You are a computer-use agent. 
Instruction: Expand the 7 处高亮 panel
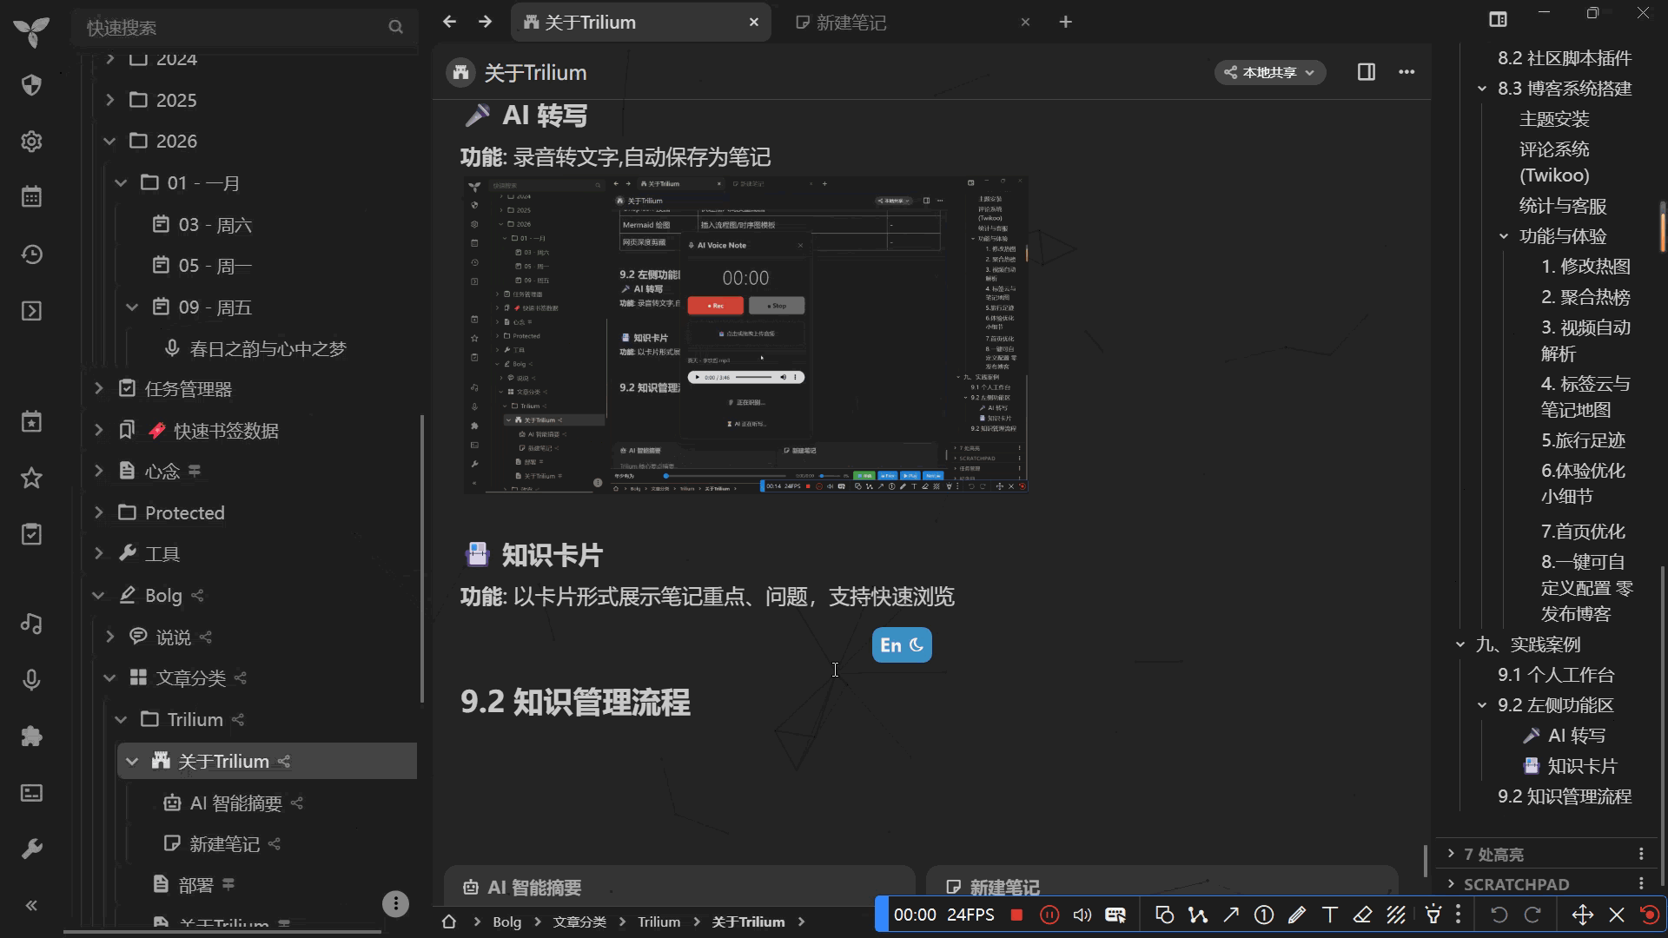coord(1451,854)
